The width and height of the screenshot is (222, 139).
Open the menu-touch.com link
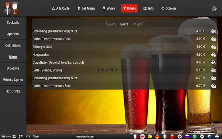click(x=85, y=137)
